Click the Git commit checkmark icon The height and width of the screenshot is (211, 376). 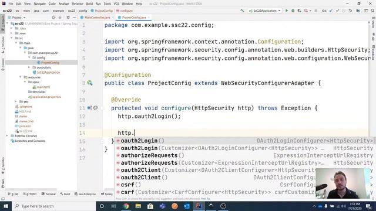(337, 11)
